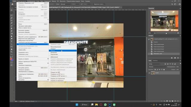Hide layer "Слой 0" with eye icon
This screenshot has height=107, width=191.
[149, 73]
